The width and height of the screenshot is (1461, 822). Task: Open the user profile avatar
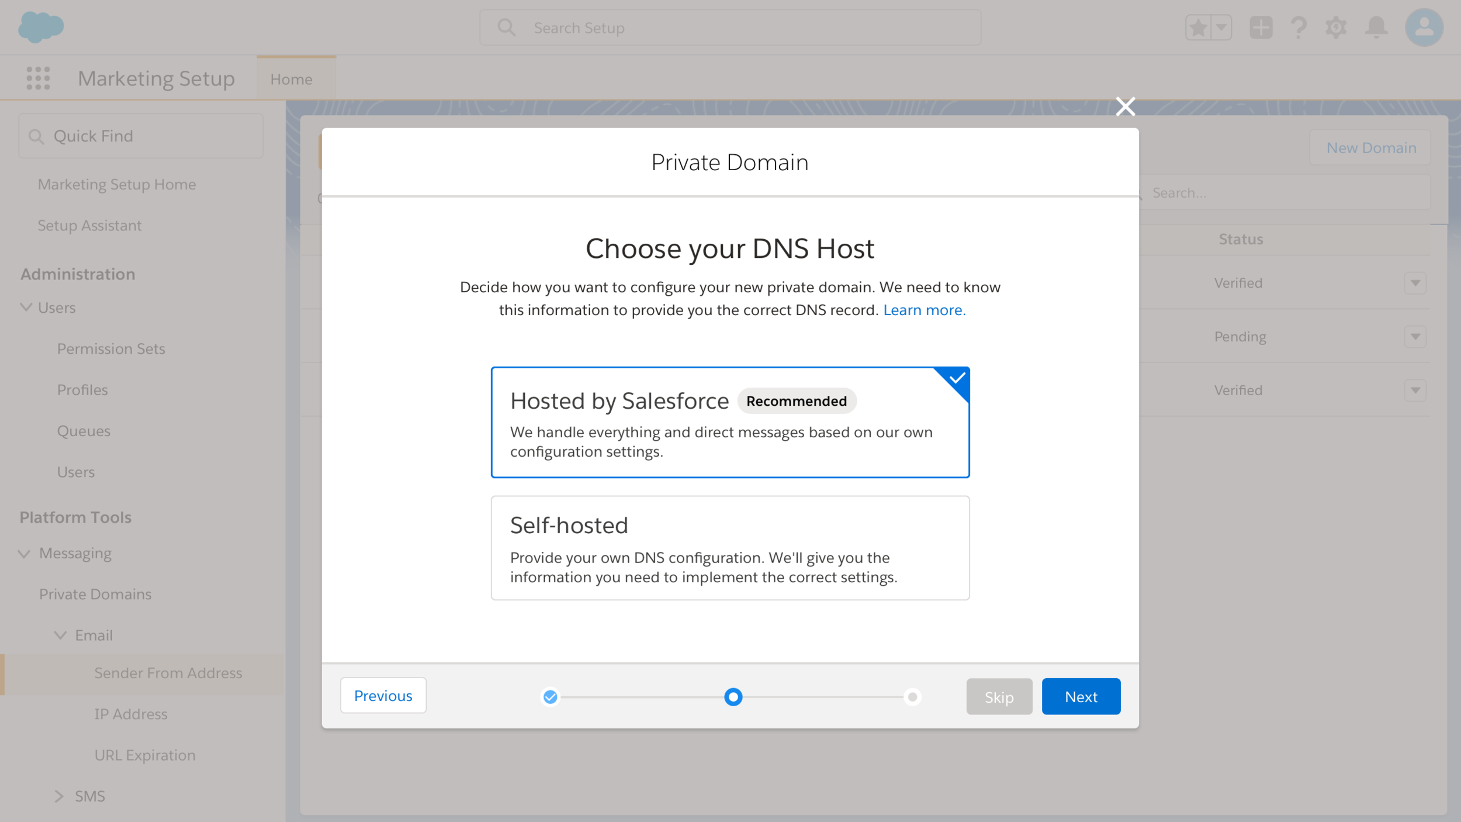pos(1424,27)
